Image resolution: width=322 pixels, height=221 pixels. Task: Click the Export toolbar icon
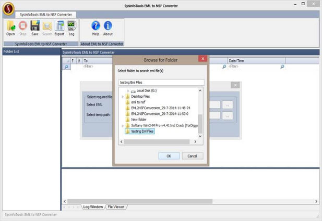coord(59,28)
